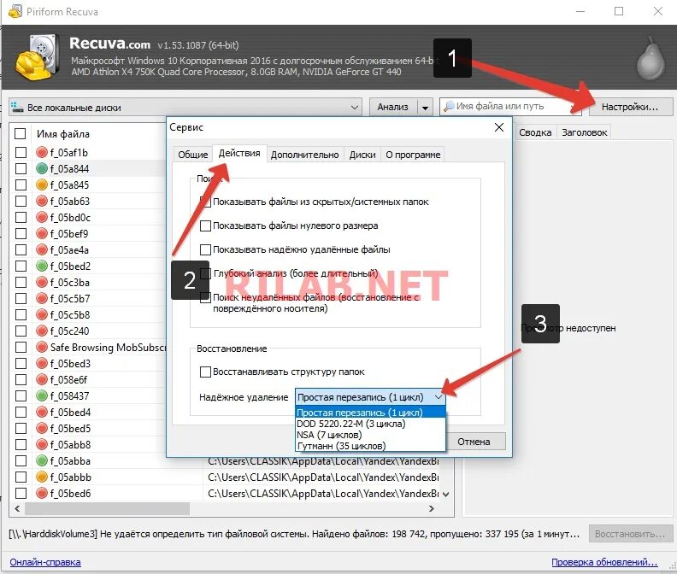This screenshot has width=677, height=574.
Task: Click the Piriform pear logo
Action: coord(651,58)
